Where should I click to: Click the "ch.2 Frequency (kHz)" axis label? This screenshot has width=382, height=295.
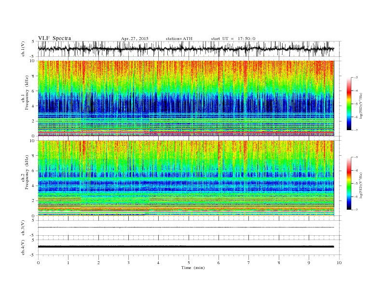pos(25,172)
